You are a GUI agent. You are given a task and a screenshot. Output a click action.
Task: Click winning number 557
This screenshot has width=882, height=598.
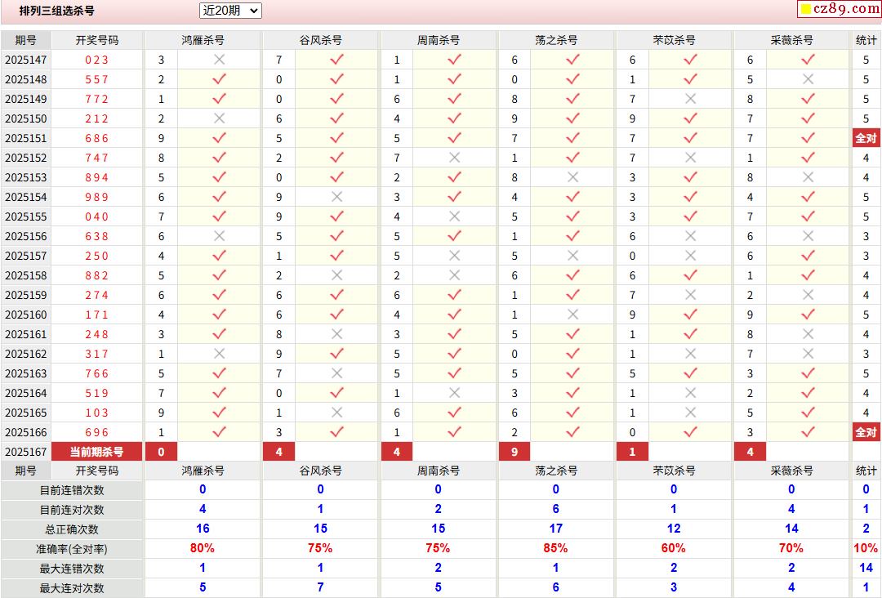coord(96,79)
